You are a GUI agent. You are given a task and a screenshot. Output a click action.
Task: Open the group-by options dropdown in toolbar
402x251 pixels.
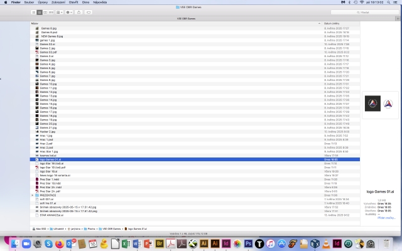point(60,13)
